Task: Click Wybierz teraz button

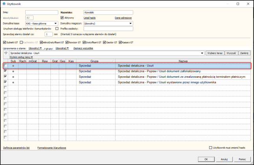Action: (x=215, y=53)
